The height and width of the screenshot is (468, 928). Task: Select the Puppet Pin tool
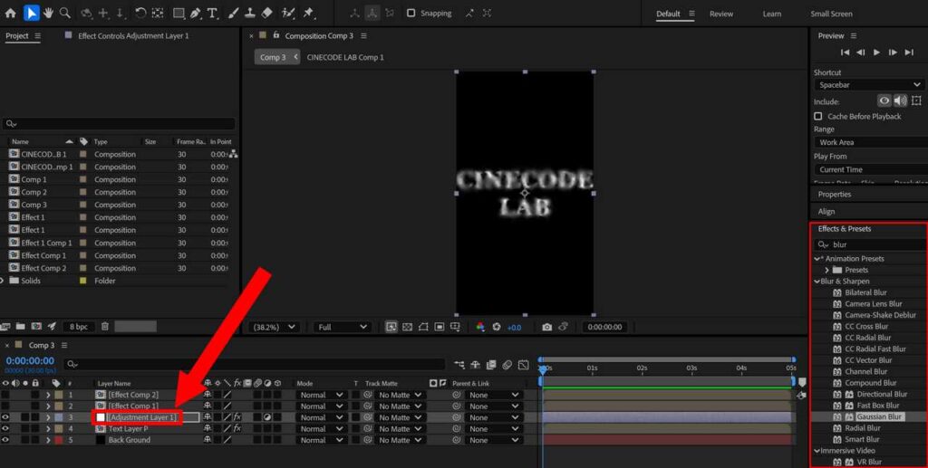[x=308, y=13]
